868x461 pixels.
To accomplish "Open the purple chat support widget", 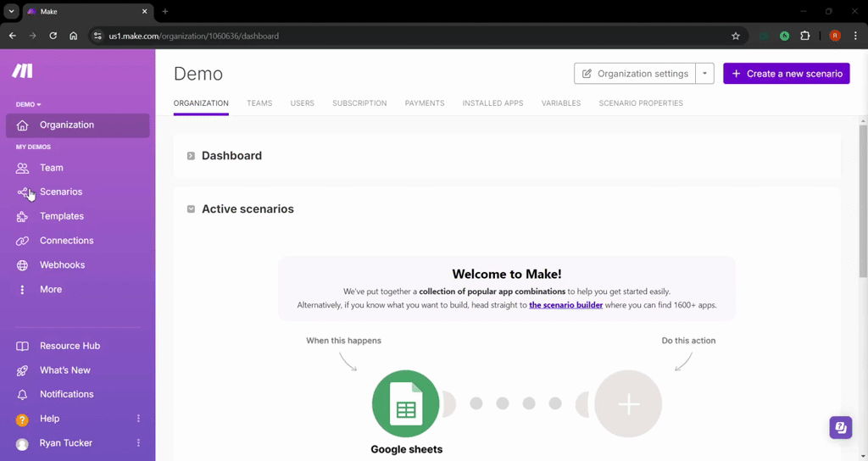I will pos(840,427).
